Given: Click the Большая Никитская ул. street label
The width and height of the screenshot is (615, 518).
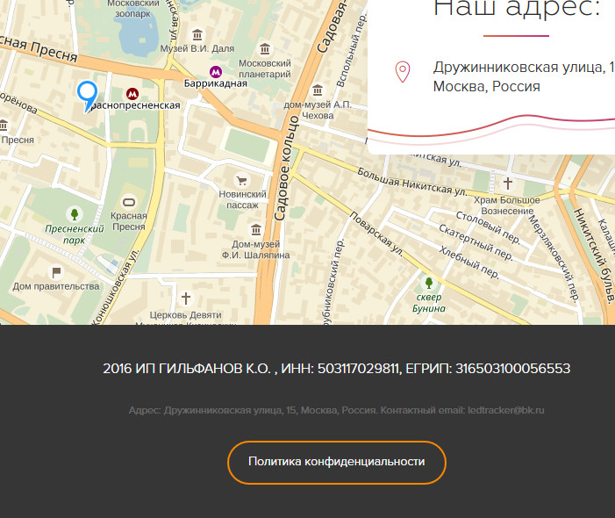Looking at the screenshot, I should tap(411, 182).
